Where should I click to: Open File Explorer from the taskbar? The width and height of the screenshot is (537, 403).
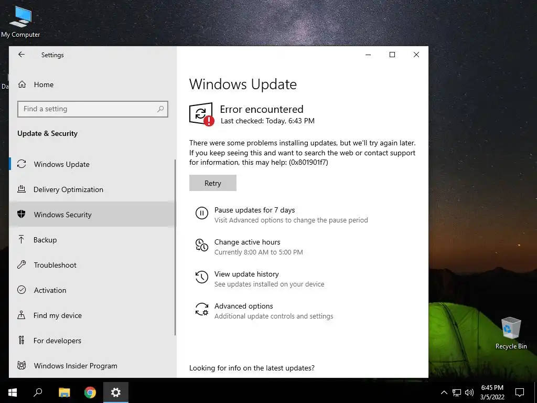click(x=64, y=393)
